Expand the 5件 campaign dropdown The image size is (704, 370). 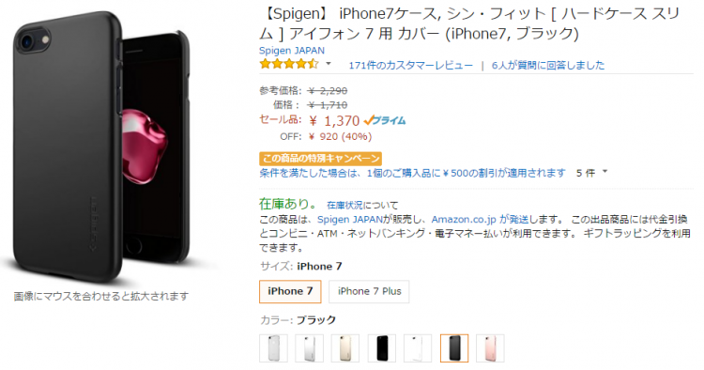591,173
